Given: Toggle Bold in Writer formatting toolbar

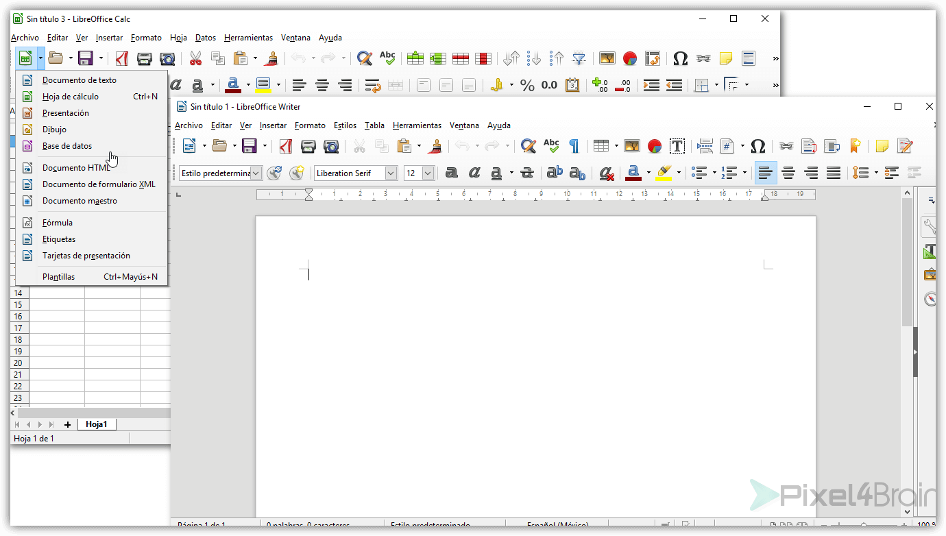Looking at the screenshot, I should coord(452,173).
